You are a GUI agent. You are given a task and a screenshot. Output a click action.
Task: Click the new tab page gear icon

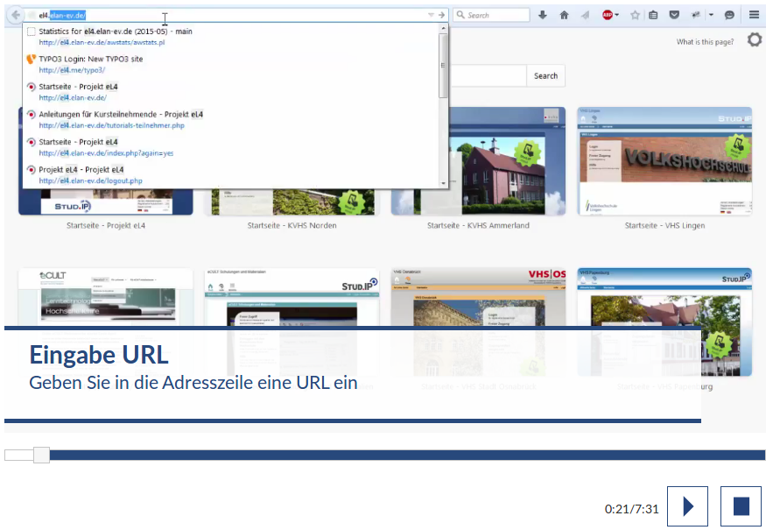coord(754,40)
